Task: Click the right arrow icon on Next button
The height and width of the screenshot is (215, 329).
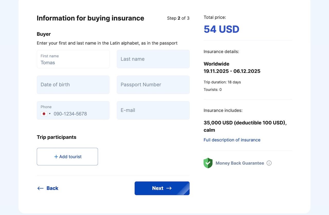Action: click(x=169, y=188)
